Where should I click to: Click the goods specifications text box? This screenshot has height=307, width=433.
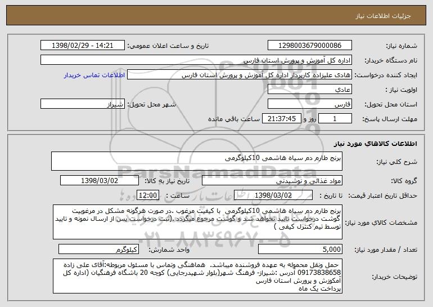(197, 222)
